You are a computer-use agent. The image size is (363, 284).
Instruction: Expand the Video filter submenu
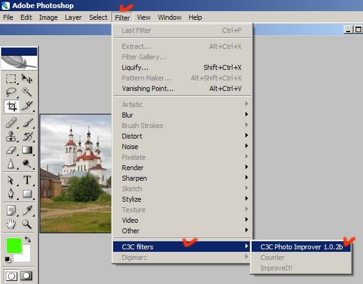182,220
